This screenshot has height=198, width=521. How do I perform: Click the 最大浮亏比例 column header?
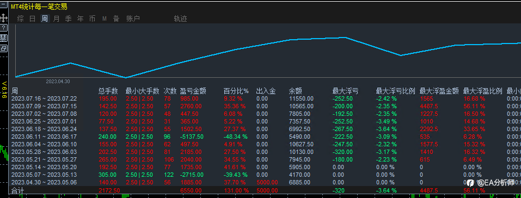[x=395, y=91]
